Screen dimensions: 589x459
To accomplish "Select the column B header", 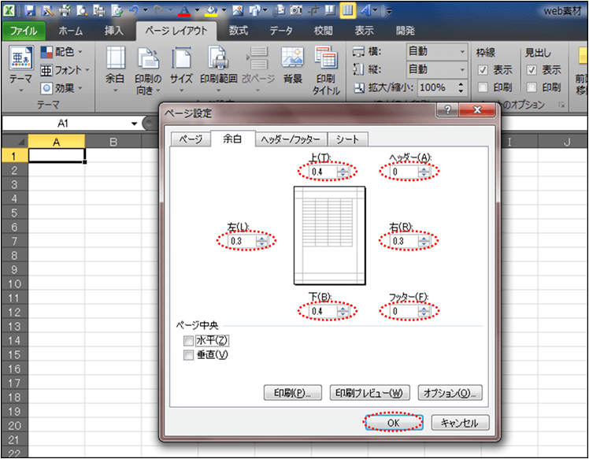I will point(113,142).
